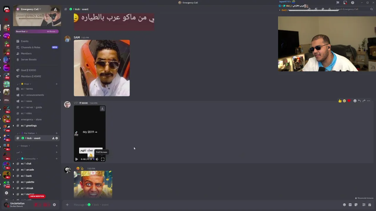Viewport: 376px width, 211px height.
Task: Open ec | greetings channel
Action: (x=37, y=125)
